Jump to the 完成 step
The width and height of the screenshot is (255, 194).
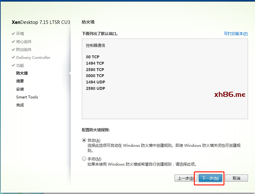[x=20, y=105]
